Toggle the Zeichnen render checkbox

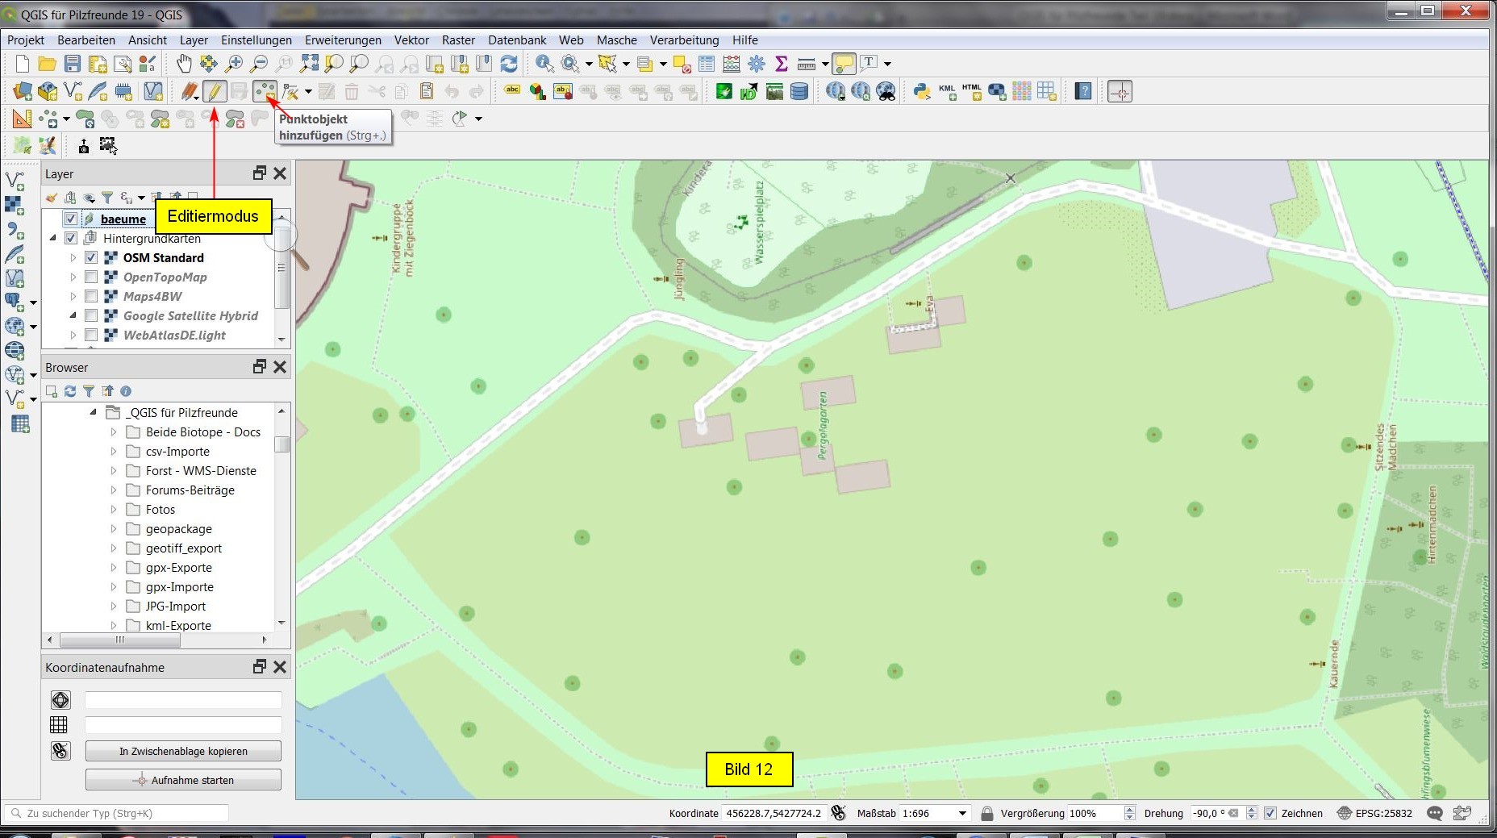pos(1270,813)
